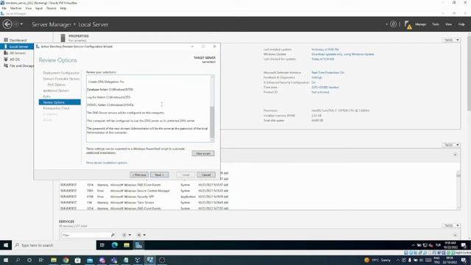The image size is (471, 265).
Task: Open the Manage menu
Action: (420, 24)
